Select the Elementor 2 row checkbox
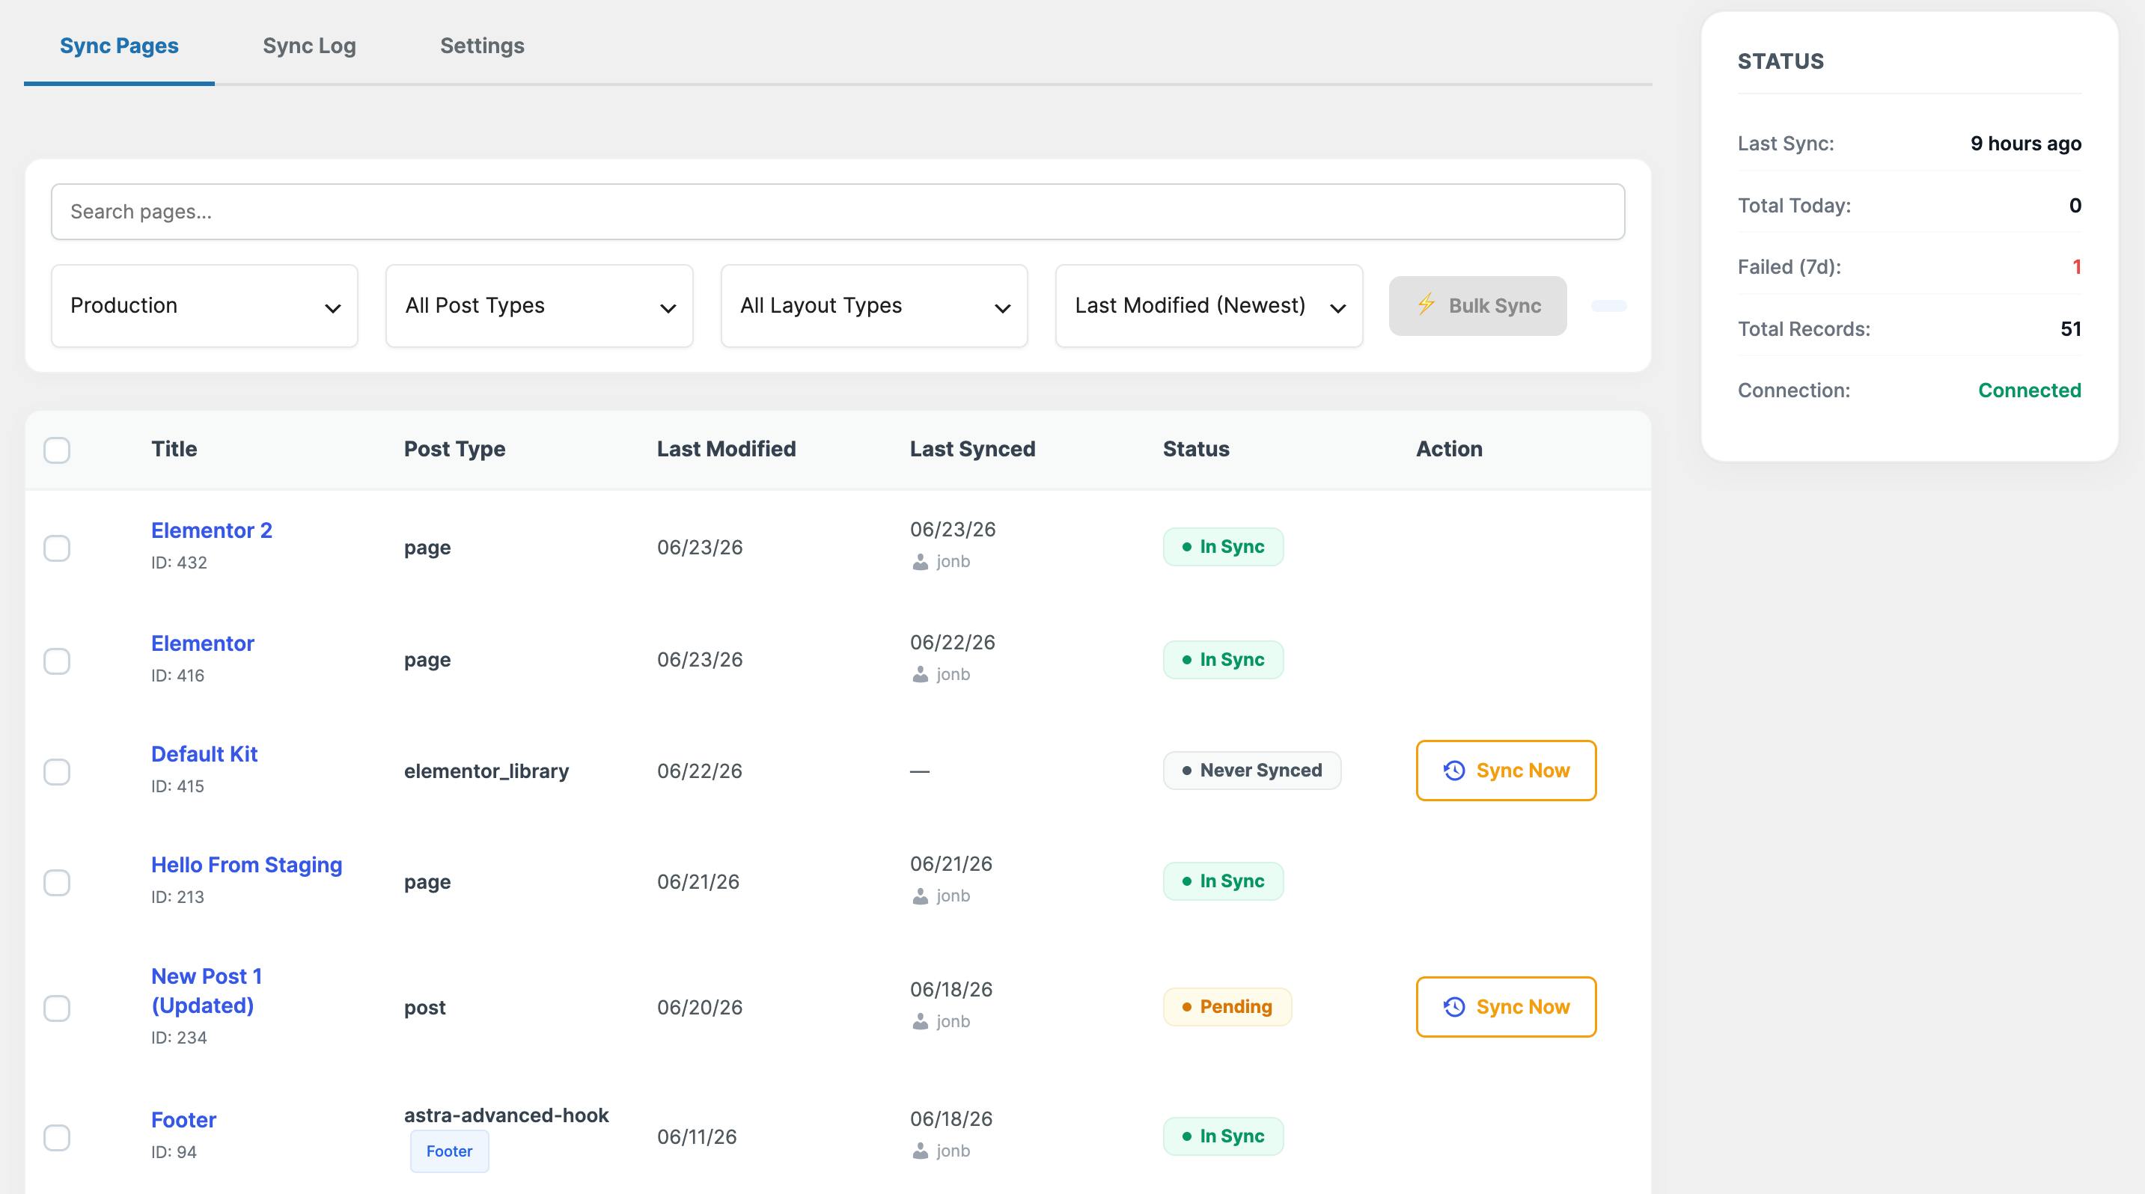The image size is (2145, 1194). pos(57,548)
